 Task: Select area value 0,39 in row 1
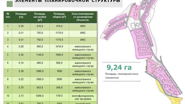(x=21, y=26)
